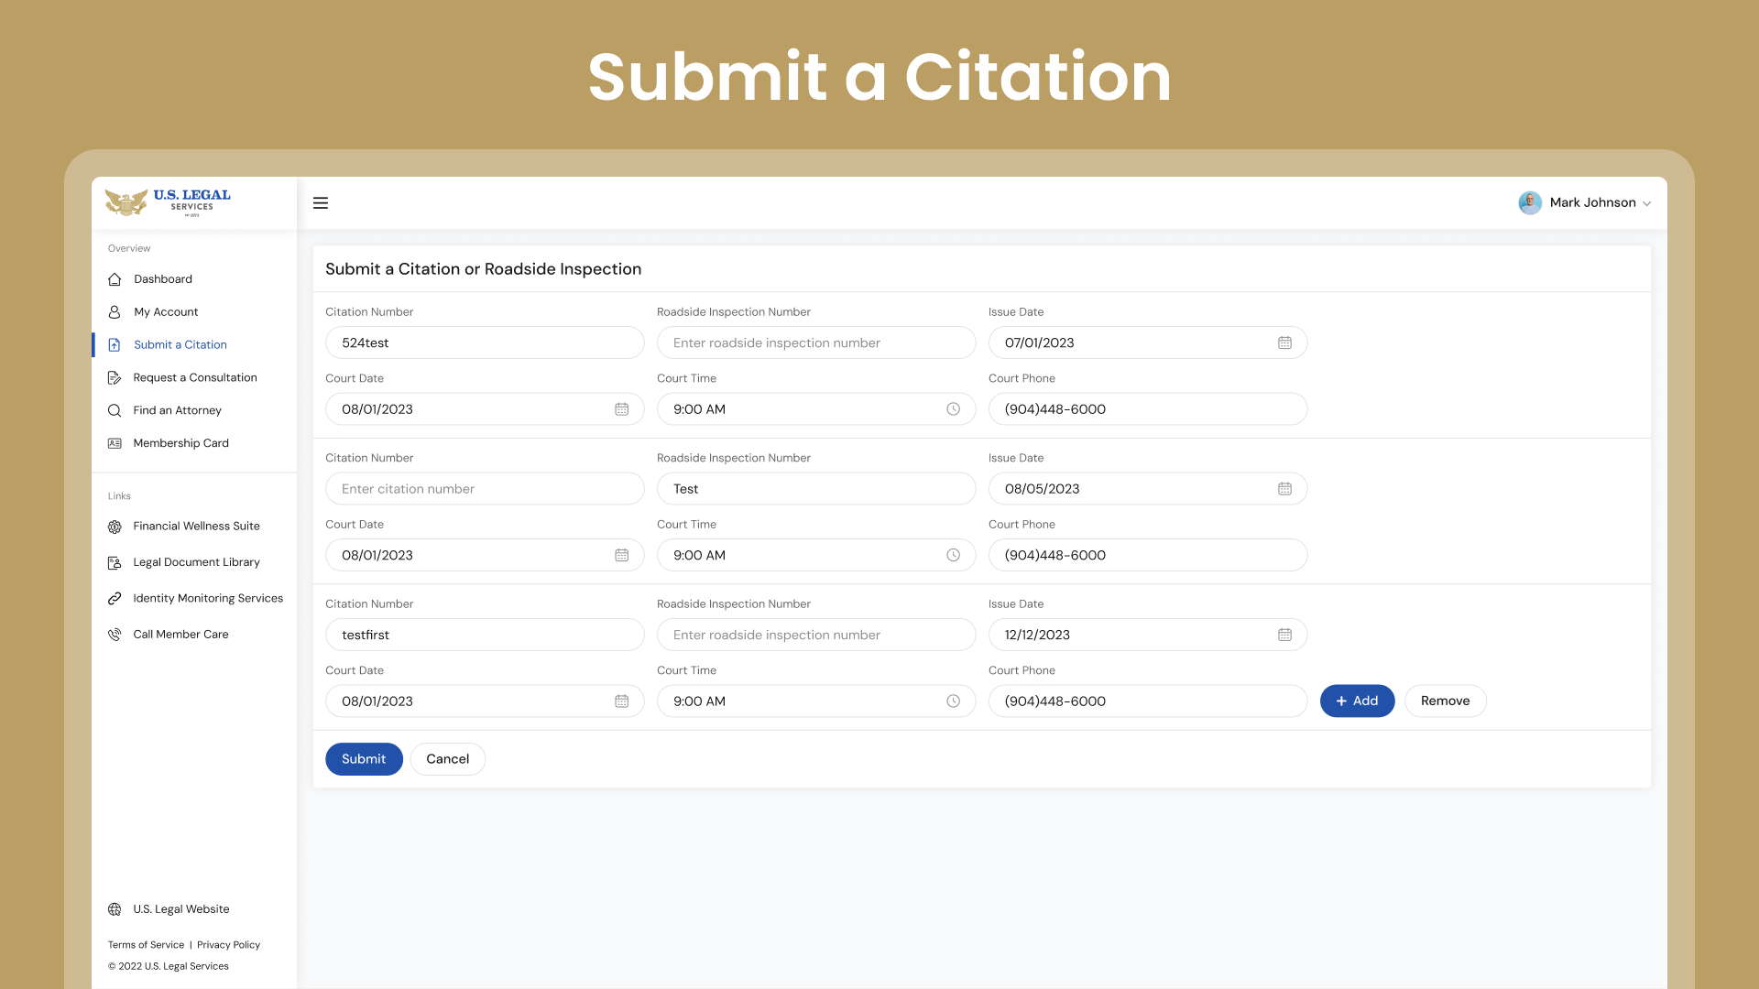Click the Call Member Care phone icon
The height and width of the screenshot is (989, 1759).
[115, 635]
